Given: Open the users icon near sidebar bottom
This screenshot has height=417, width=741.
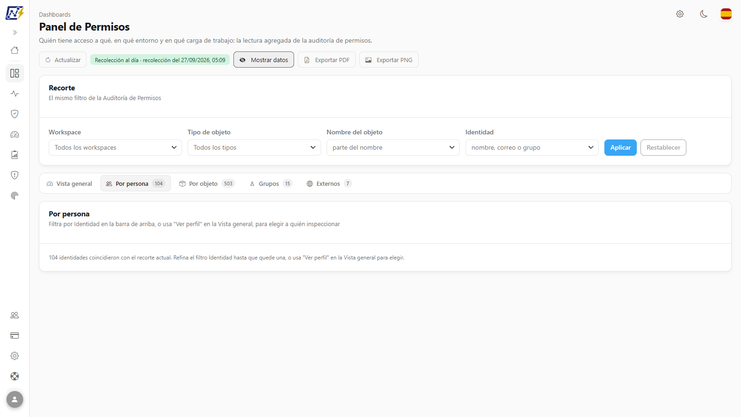Looking at the screenshot, I should coord(15,315).
